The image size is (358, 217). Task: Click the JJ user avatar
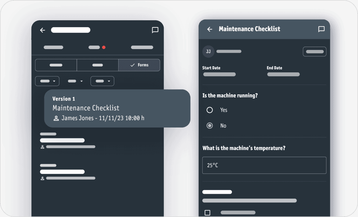208,51
